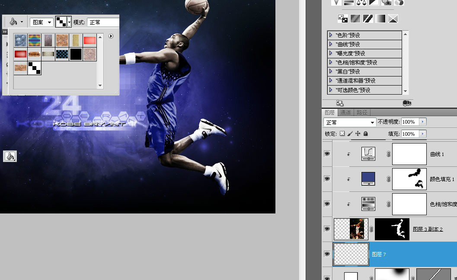Open the 填充 slider arrow

tap(422, 134)
